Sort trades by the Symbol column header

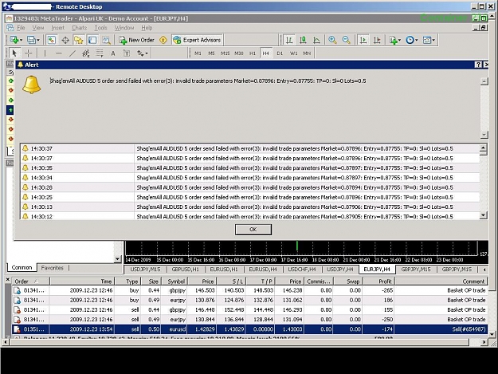[x=174, y=281]
